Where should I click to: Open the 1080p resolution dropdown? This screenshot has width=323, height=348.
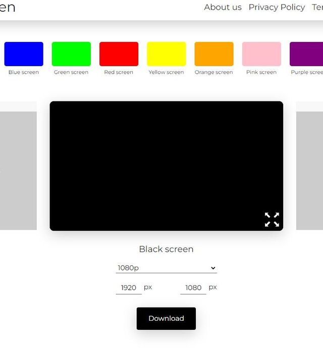pos(166,268)
